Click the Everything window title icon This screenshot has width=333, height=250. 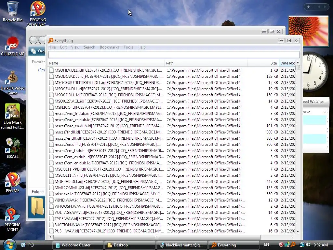(51, 40)
